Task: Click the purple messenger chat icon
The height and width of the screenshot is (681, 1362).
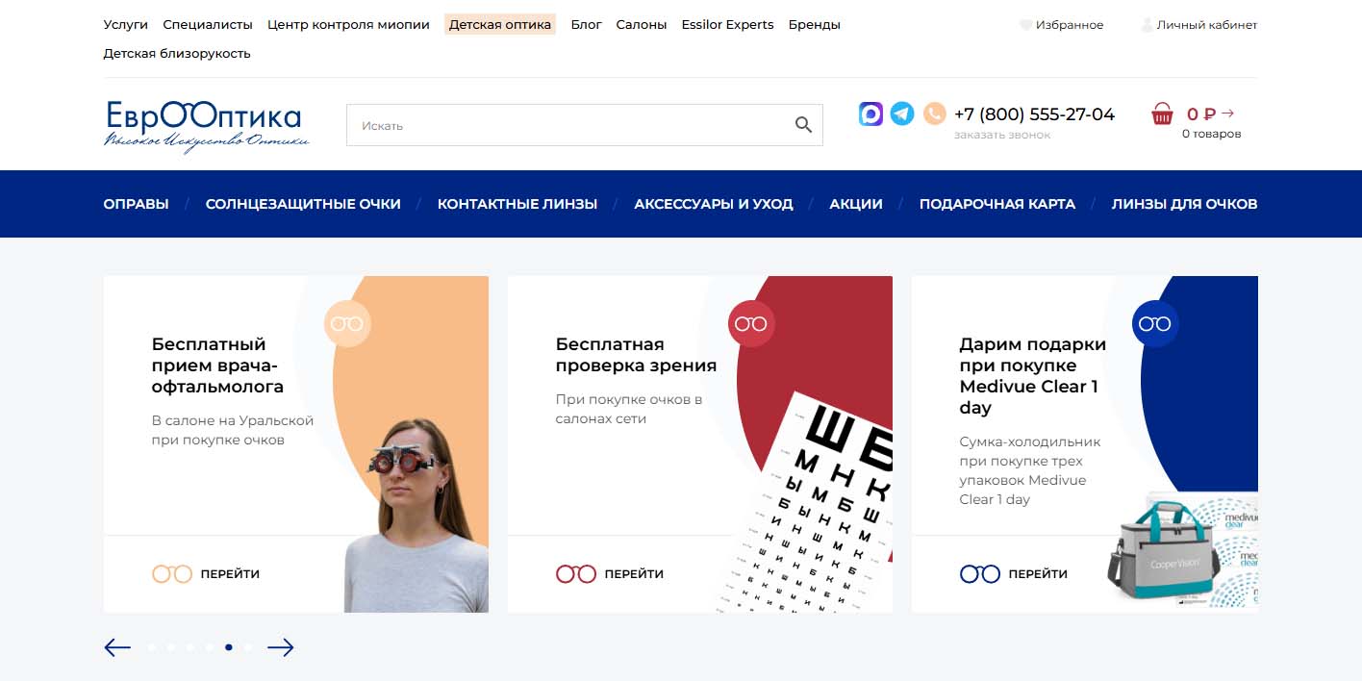Action: point(870,113)
